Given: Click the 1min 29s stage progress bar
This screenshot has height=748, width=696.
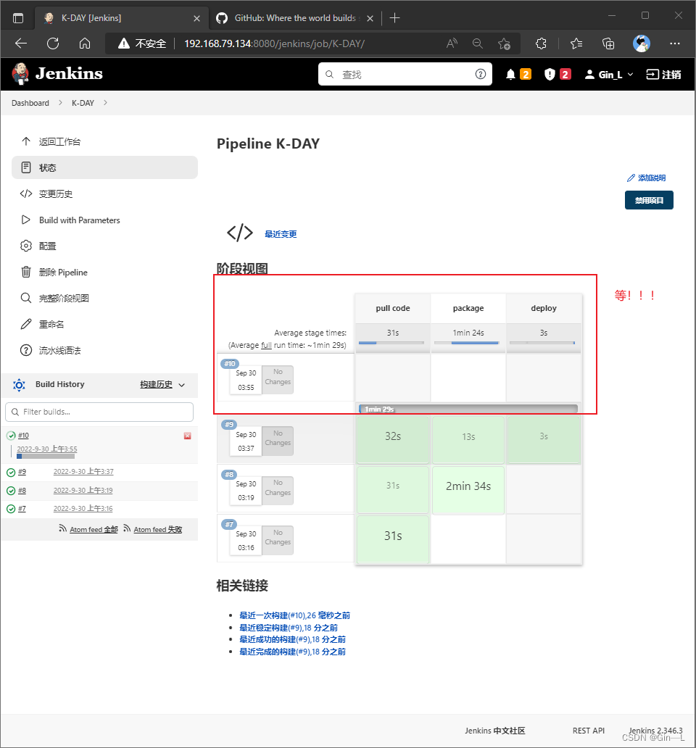Looking at the screenshot, I should (468, 409).
